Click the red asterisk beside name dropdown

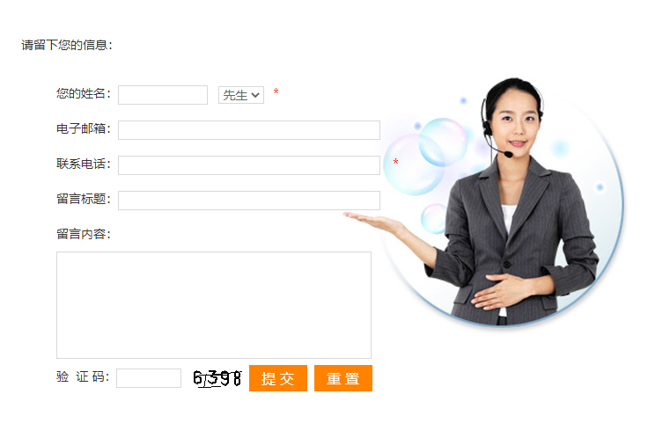(276, 91)
